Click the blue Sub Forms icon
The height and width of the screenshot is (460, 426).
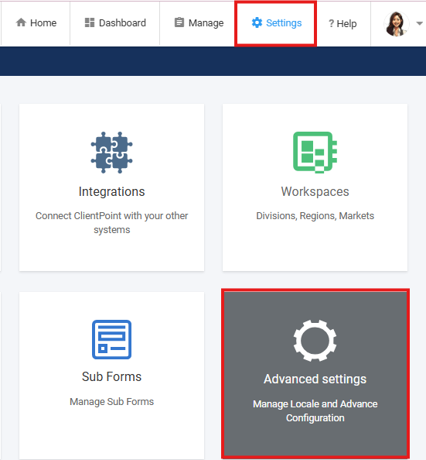(111, 339)
